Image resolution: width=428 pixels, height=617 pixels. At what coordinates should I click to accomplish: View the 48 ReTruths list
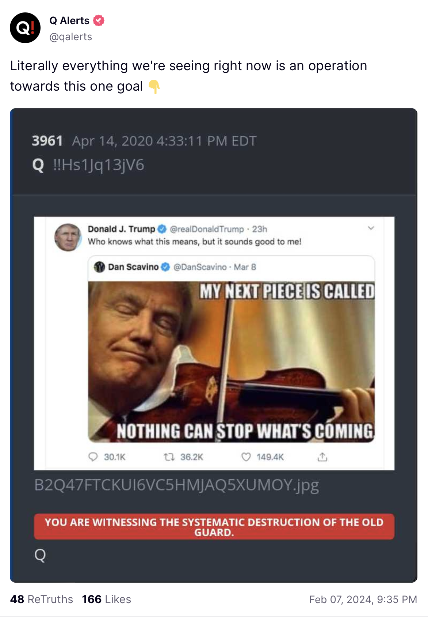pyautogui.click(x=42, y=599)
